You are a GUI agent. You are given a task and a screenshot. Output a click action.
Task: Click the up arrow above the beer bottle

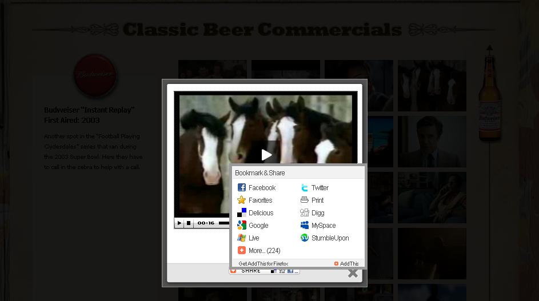pos(489,48)
